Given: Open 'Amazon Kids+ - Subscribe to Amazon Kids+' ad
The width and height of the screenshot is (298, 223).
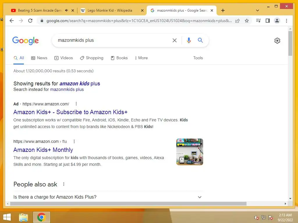Looking at the screenshot, I should click(x=70, y=112).
